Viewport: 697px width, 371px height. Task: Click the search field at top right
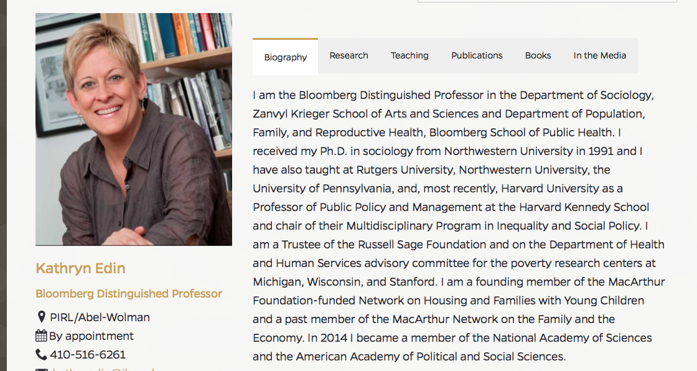pyautogui.click(x=546, y=1)
